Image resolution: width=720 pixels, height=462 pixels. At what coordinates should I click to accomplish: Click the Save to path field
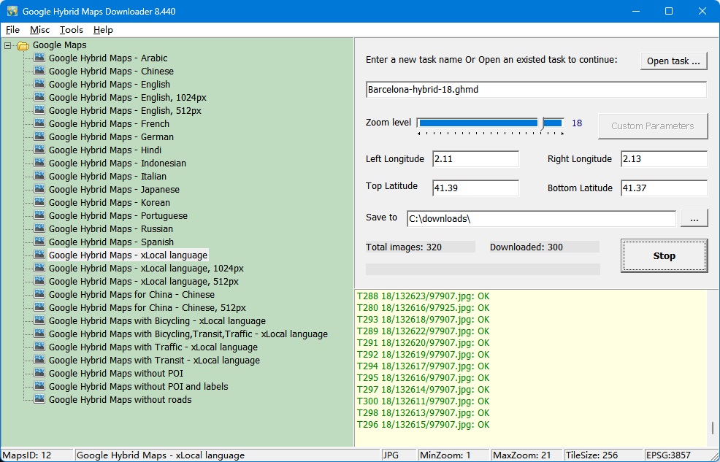[541, 219]
